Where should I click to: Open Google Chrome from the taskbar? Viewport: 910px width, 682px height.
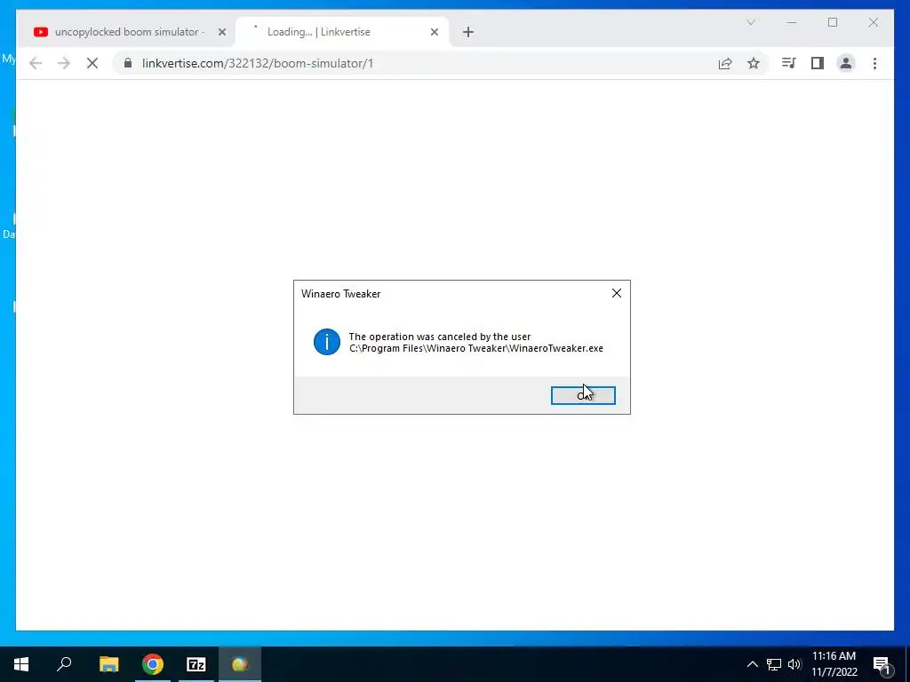[153, 664]
